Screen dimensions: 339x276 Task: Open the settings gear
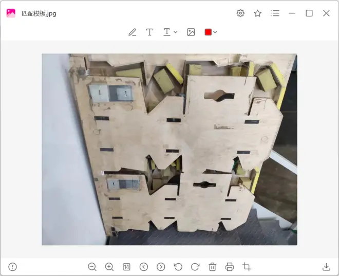[240, 13]
